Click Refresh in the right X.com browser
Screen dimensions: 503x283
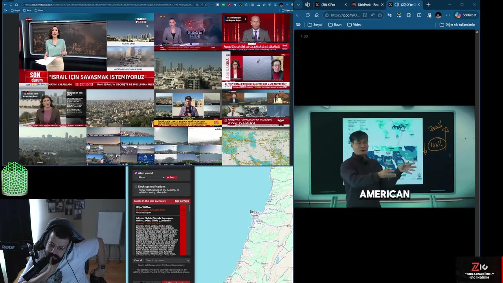tap(307, 15)
